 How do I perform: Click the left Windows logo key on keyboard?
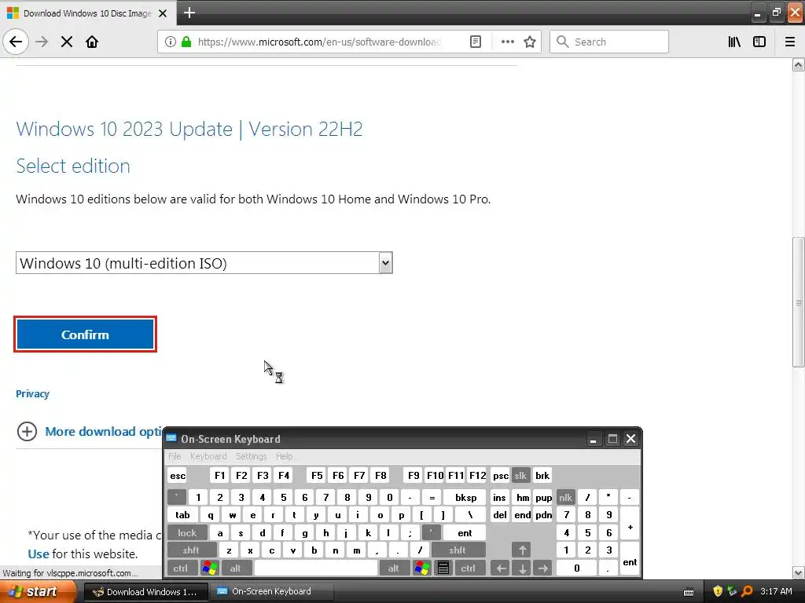point(210,568)
